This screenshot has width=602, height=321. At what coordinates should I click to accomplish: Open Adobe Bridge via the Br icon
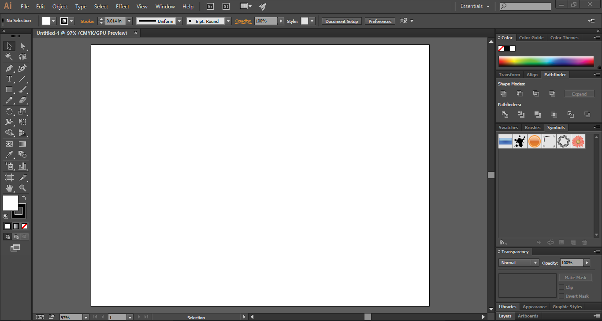(x=210, y=7)
